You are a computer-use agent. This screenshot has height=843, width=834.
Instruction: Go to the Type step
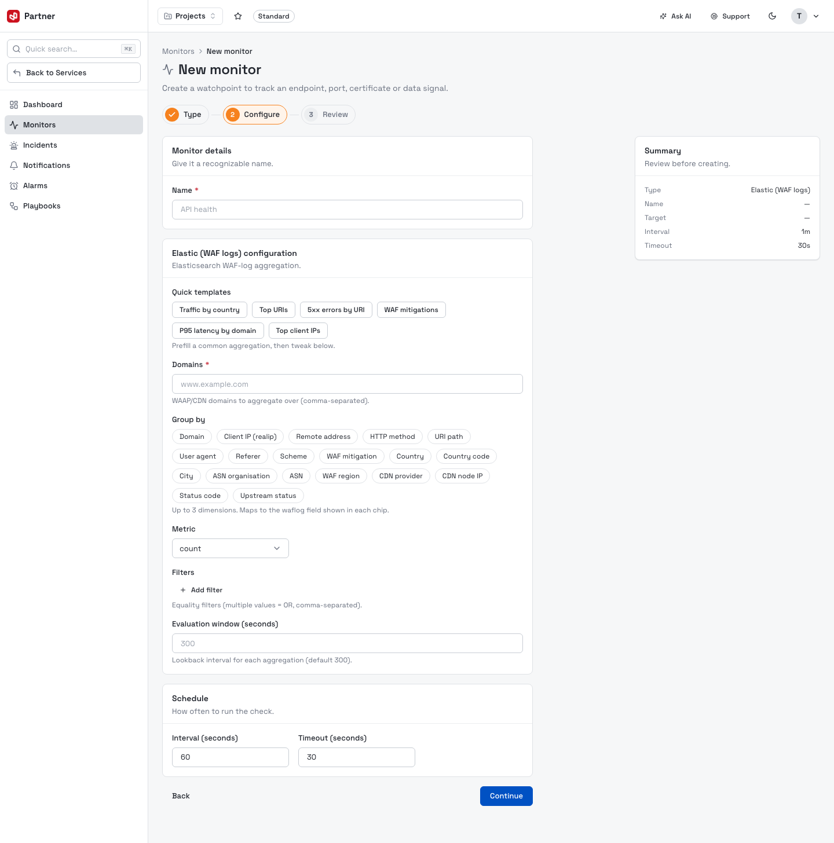click(x=185, y=115)
